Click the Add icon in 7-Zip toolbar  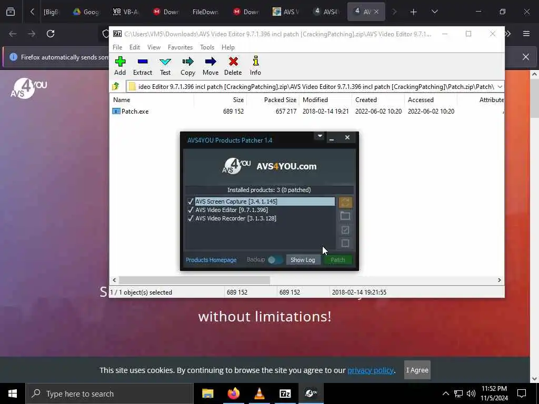click(x=120, y=66)
